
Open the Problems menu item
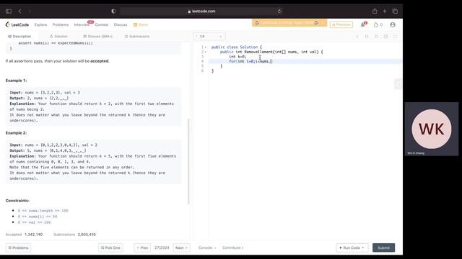tap(61, 24)
